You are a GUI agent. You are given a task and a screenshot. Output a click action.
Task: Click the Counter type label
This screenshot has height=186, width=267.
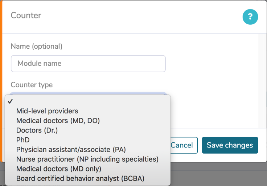click(x=32, y=85)
